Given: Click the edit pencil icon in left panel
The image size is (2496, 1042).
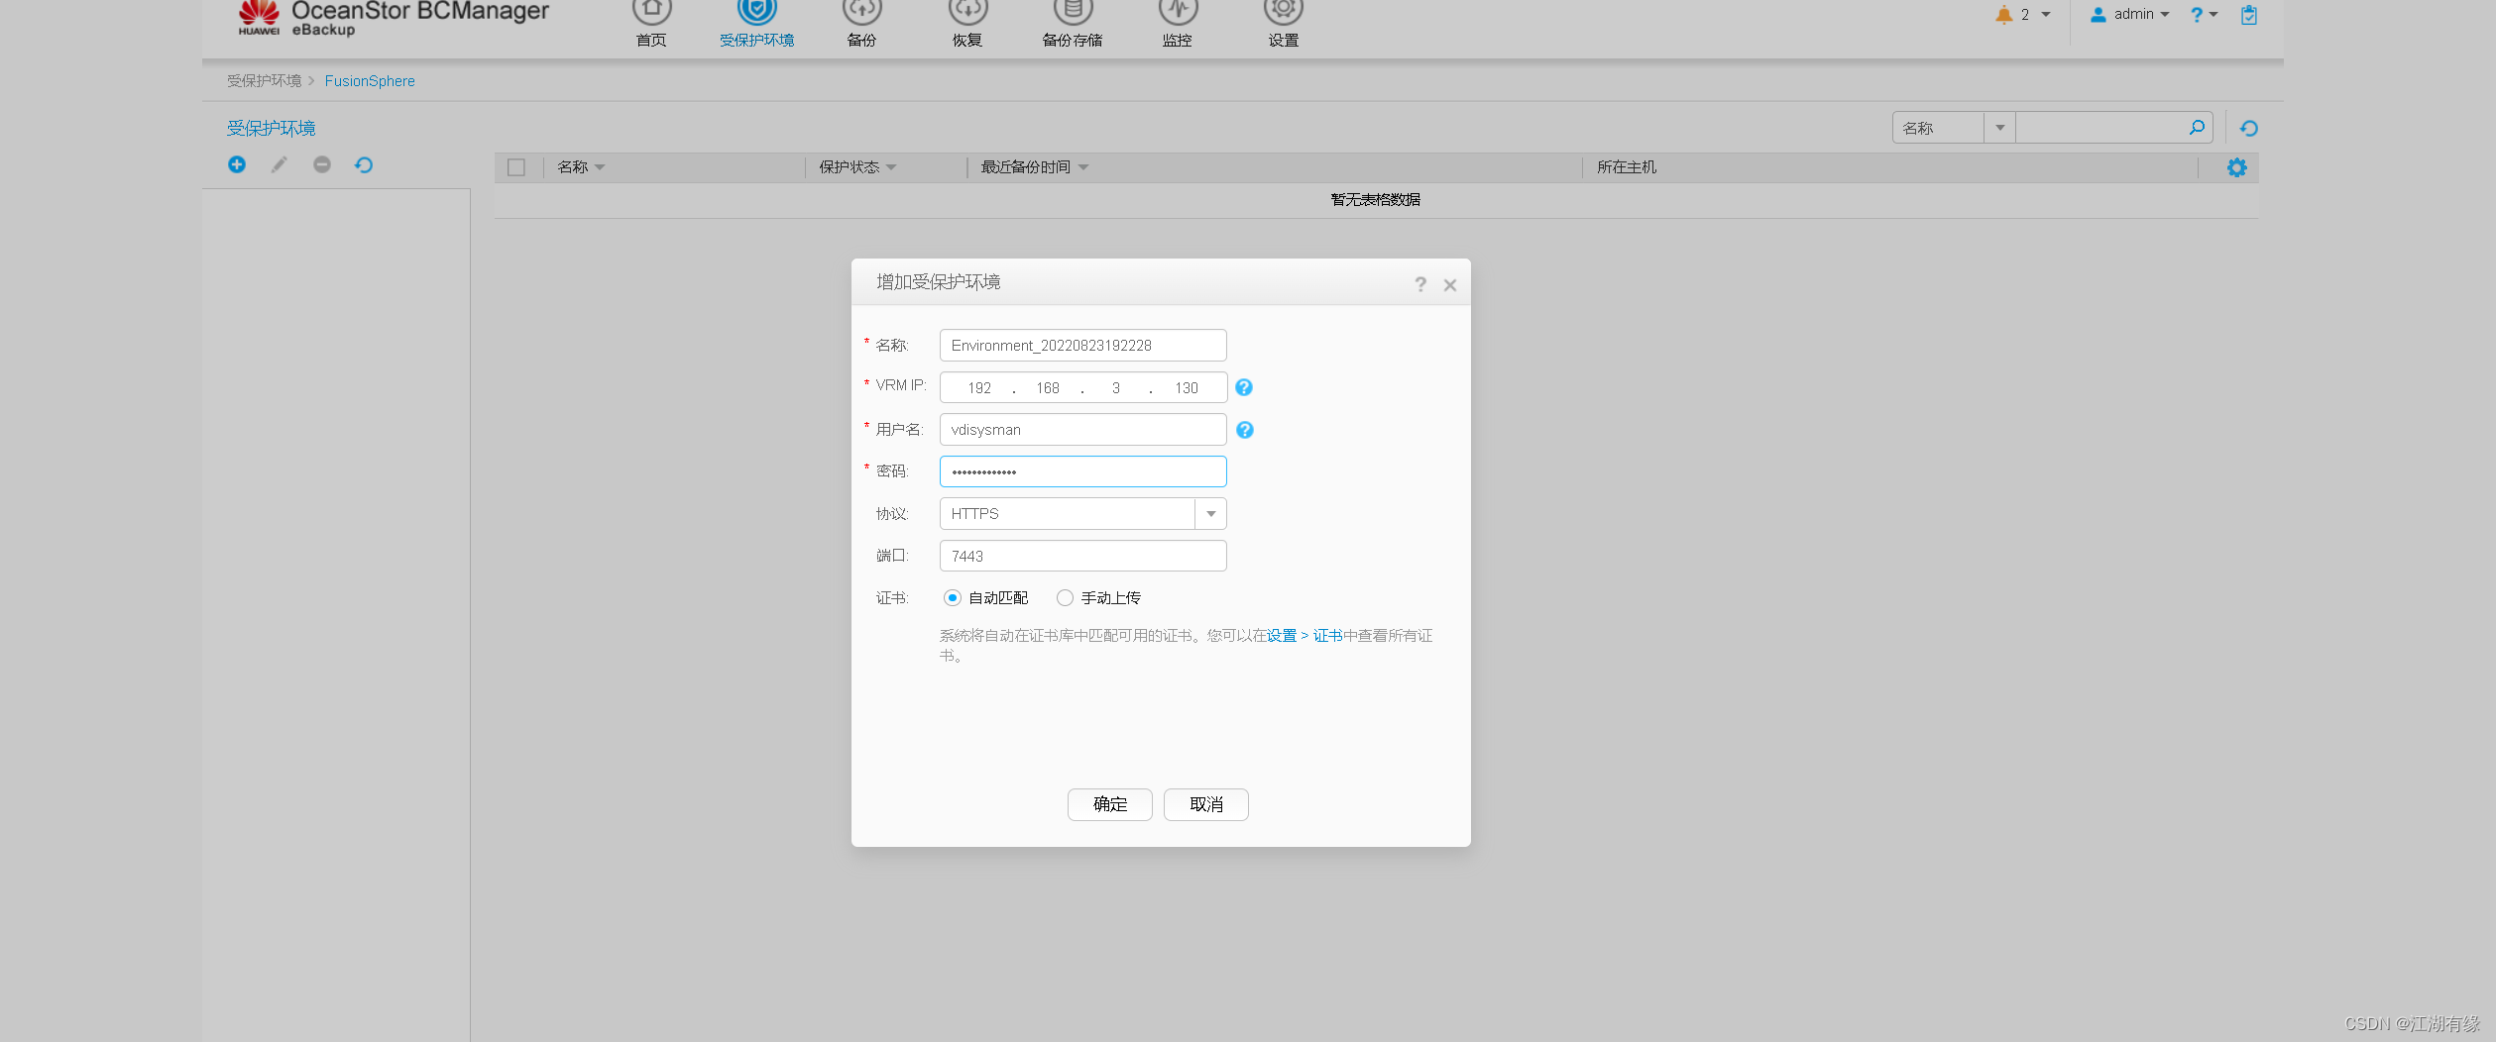Looking at the screenshot, I should tap(280, 164).
